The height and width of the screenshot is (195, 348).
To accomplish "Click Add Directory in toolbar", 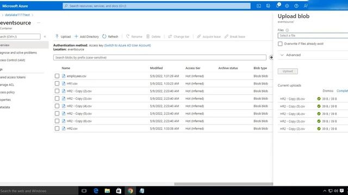I will [x=86, y=36].
